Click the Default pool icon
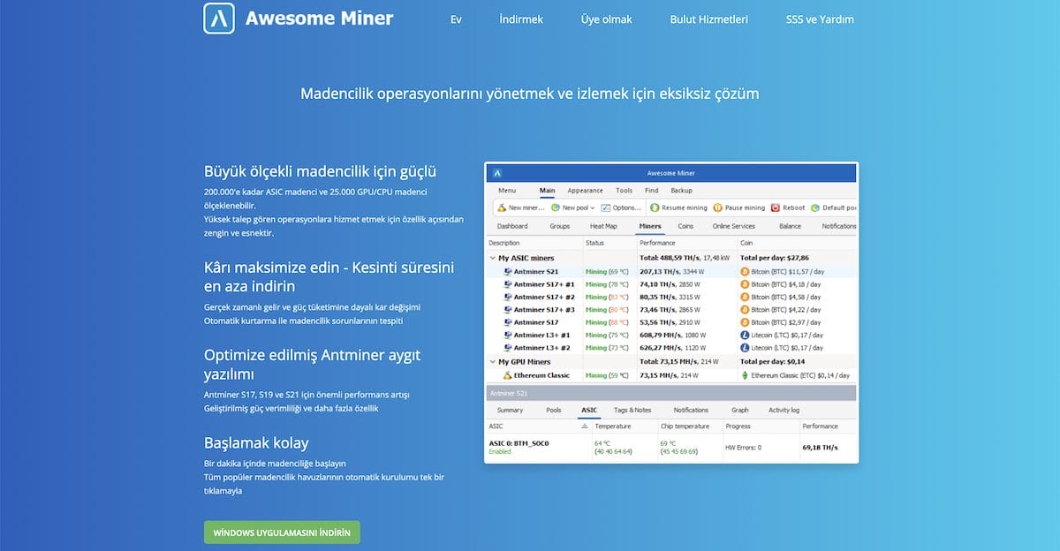 tap(815, 208)
